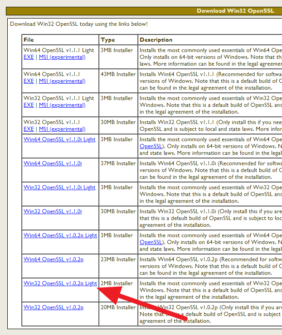This screenshot has height=335, width=282.
Task: Open Win32 OpenSSL v1.0.2p link
Action: [x=53, y=307]
